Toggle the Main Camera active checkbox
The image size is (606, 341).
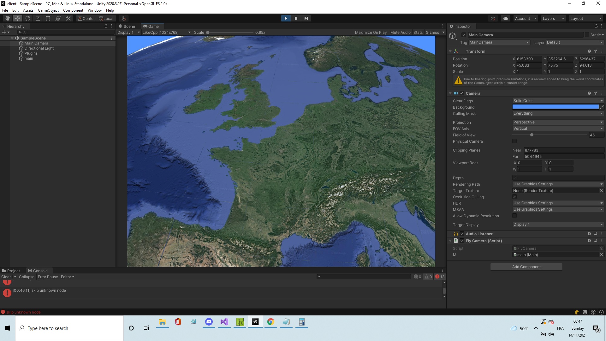[464, 35]
